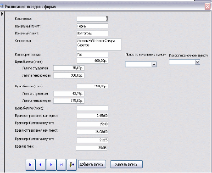Viewport: 212px width, 173px height.
Task: Click the empty Цена билета (люкс) field
Action: pyautogui.click(x=92, y=108)
